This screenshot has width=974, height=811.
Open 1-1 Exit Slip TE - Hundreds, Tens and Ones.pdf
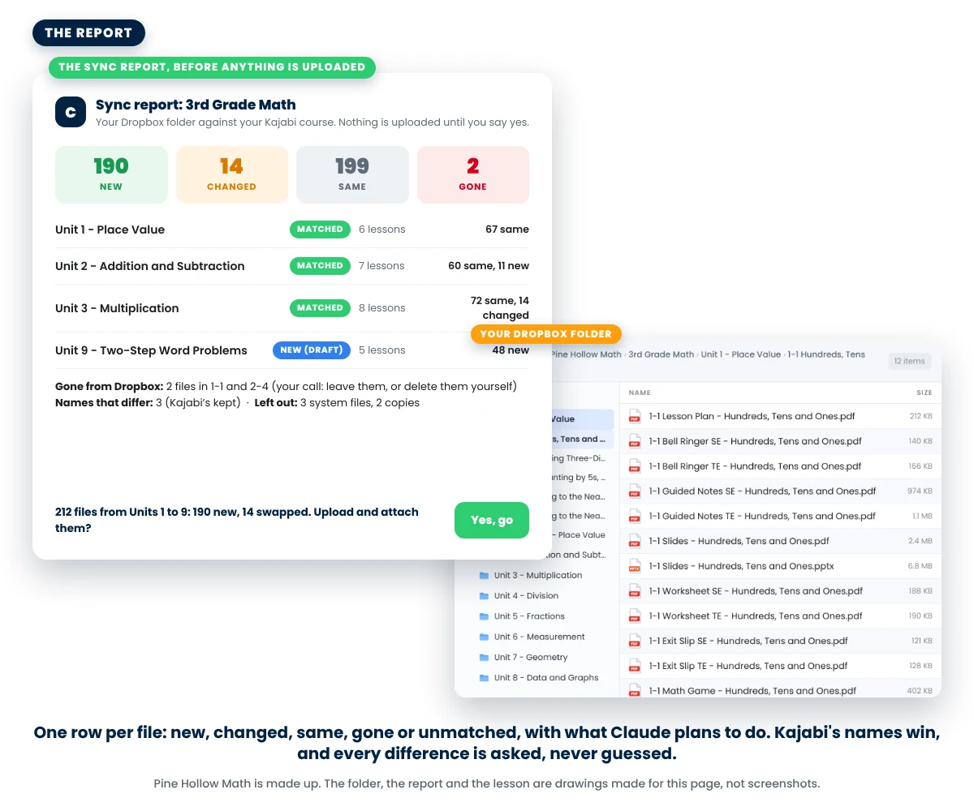click(748, 666)
